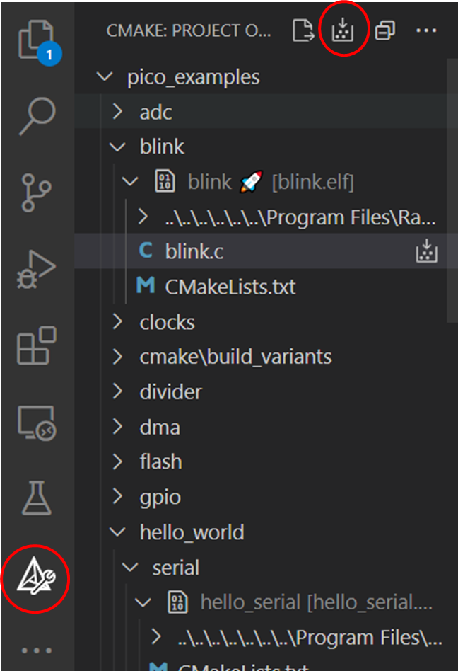
Task: Open CMakeLists.txt under blink target
Action: click(230, 287)
